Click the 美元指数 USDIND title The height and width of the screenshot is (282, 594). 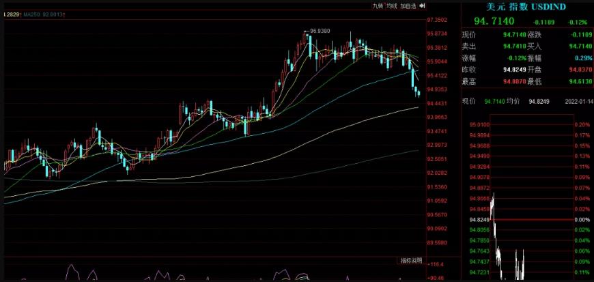click(527, 6)
